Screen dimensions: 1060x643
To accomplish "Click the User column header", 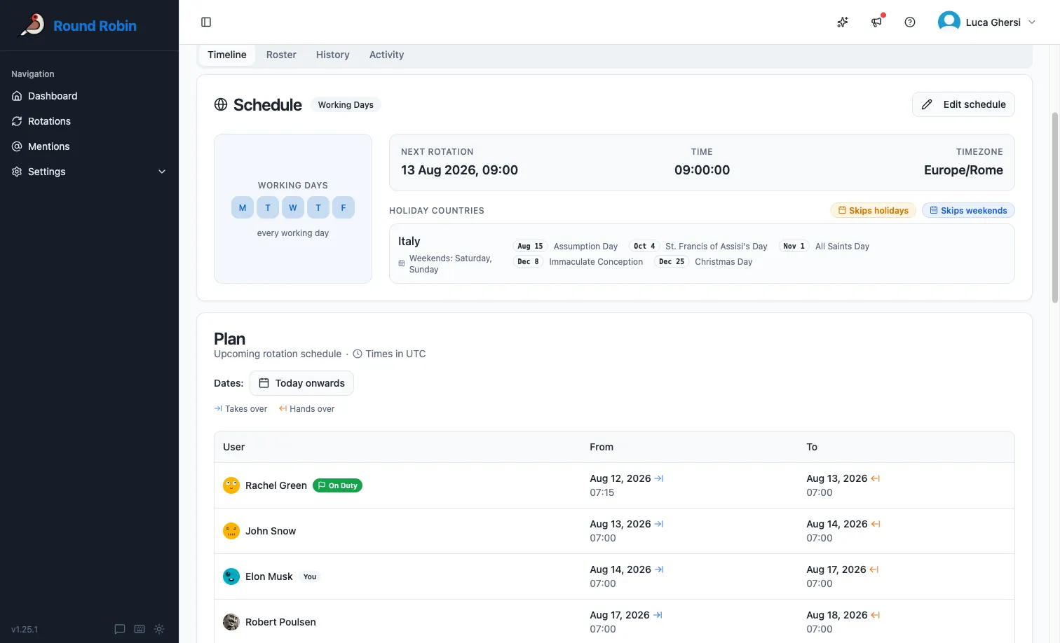I will click(x=234, y=447).
